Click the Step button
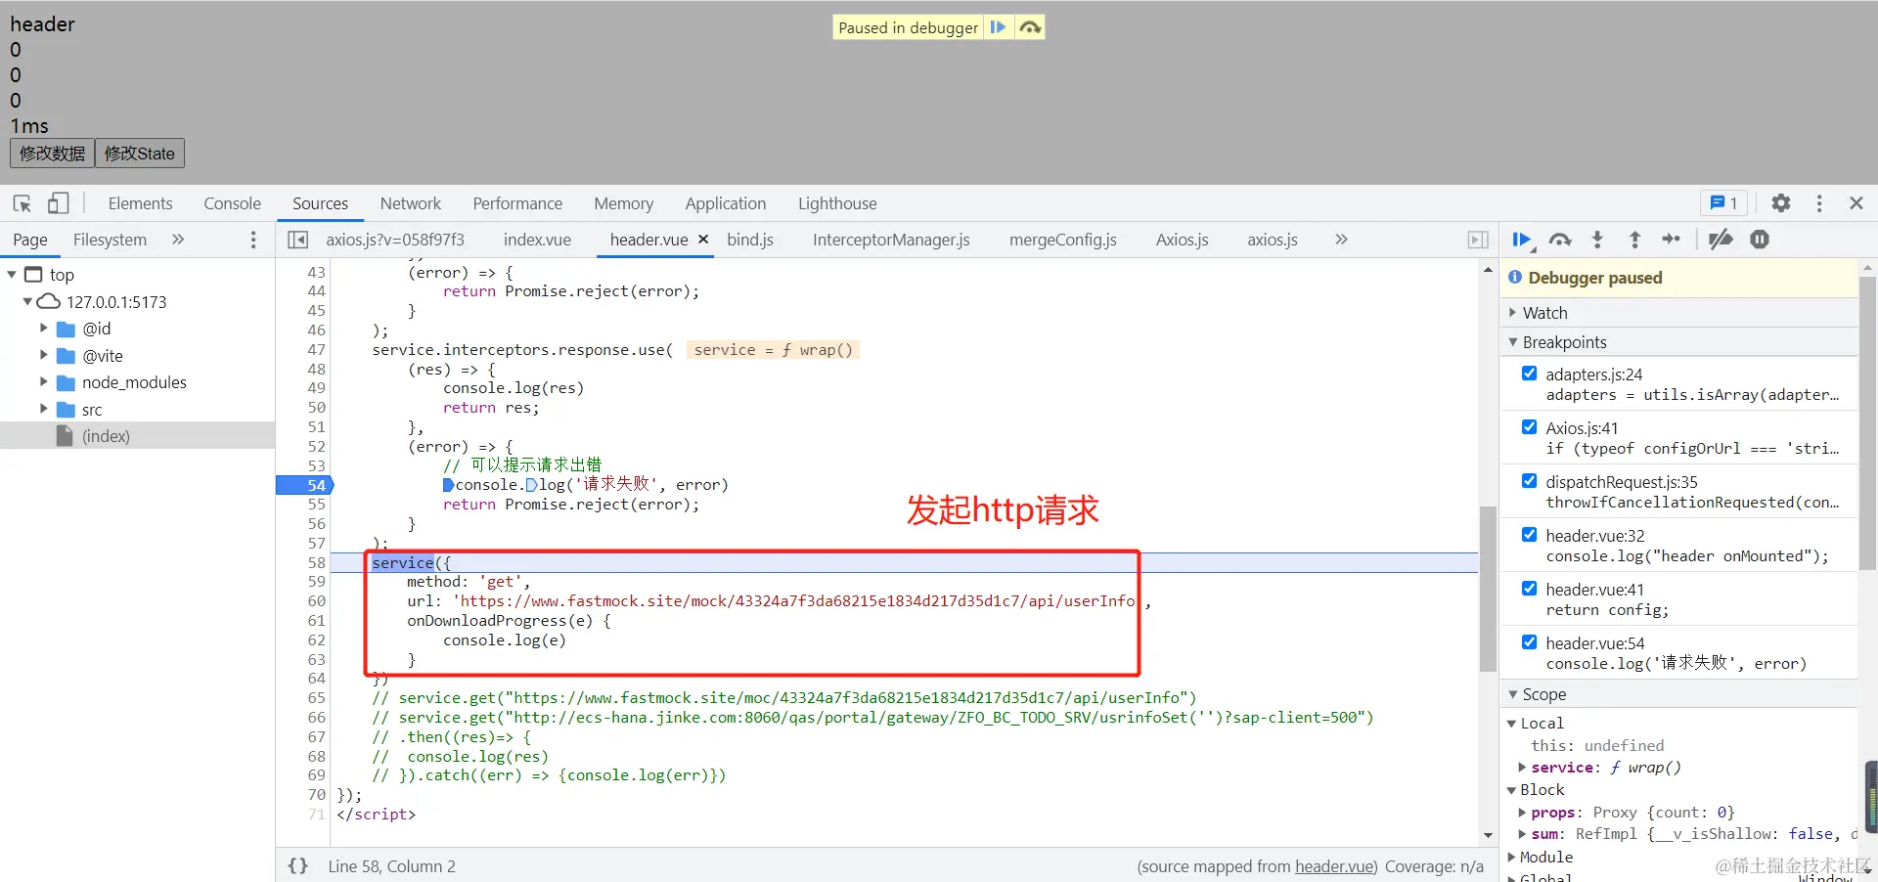 (x=1672, y=240)
